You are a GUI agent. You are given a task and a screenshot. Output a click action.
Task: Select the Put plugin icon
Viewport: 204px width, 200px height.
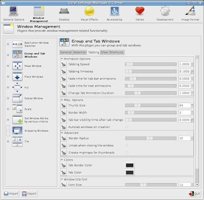click(x=17, y=87)
